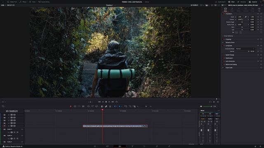Click the blue Flag icon
Viewport: 264px width, 148px height.
click(115, 106)
